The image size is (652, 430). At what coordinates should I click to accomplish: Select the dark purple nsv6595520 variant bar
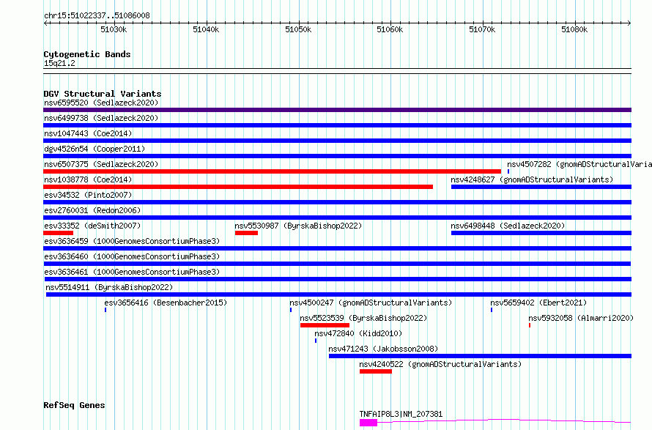(337, 110)
